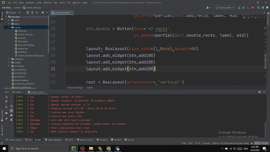Open Project panel options gear
The height and width of the screenshot is (152, 270).
click(43, 13)
